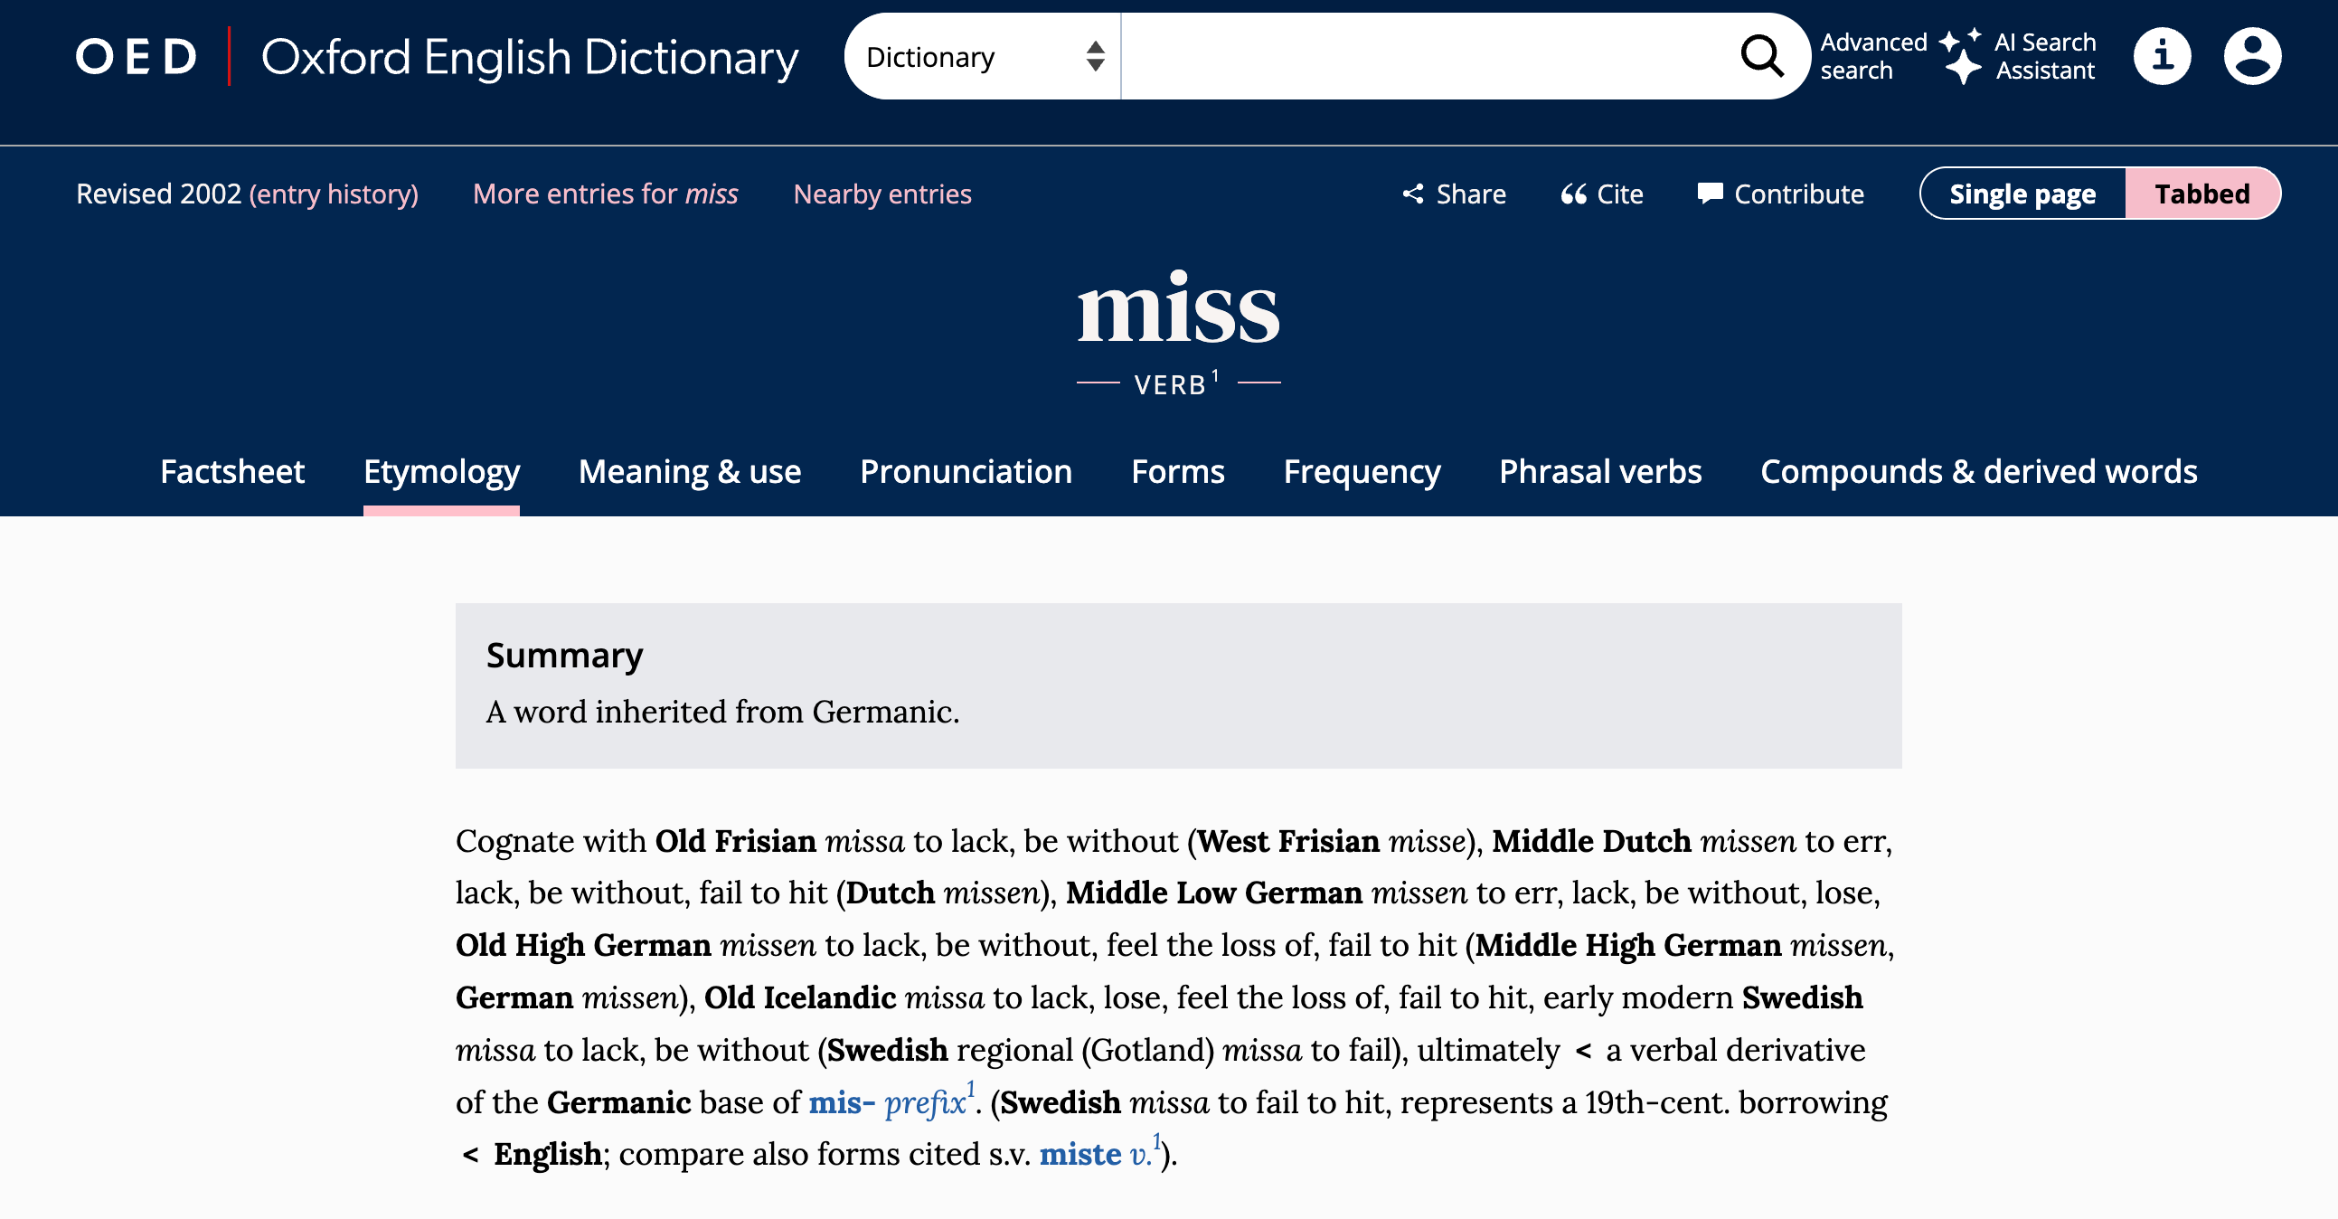Select the Tabbed view option
This screenshot has height=1219, width=2338.
click(2201, 194)
